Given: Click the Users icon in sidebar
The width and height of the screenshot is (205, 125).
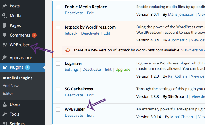Looking at the screenshot, I should pos(5,105).
